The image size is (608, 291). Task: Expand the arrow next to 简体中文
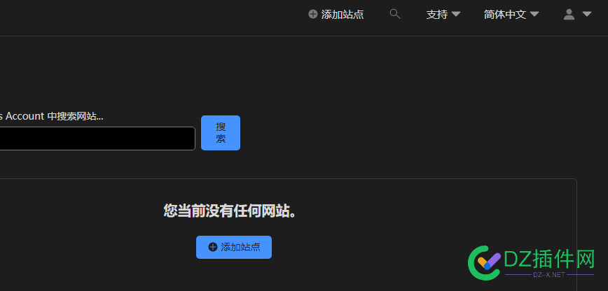click(x=534, y=14)
